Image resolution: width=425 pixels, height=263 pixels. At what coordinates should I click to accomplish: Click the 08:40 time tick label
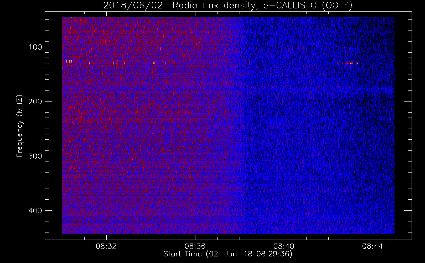(284, 246)
